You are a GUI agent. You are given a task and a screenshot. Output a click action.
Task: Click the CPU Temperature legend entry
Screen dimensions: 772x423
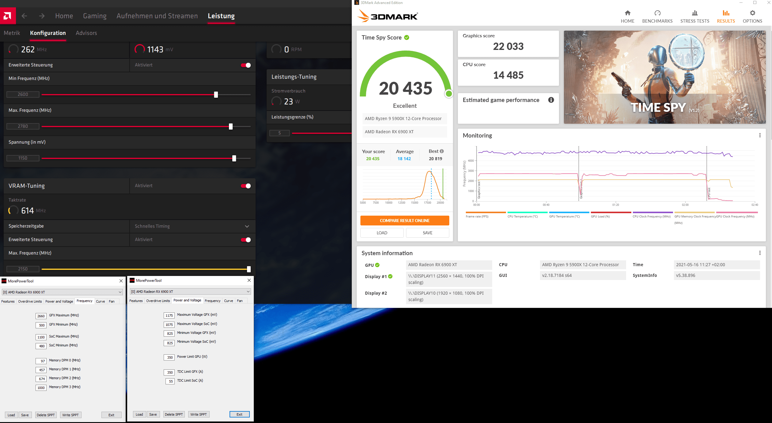pos(527,215)
